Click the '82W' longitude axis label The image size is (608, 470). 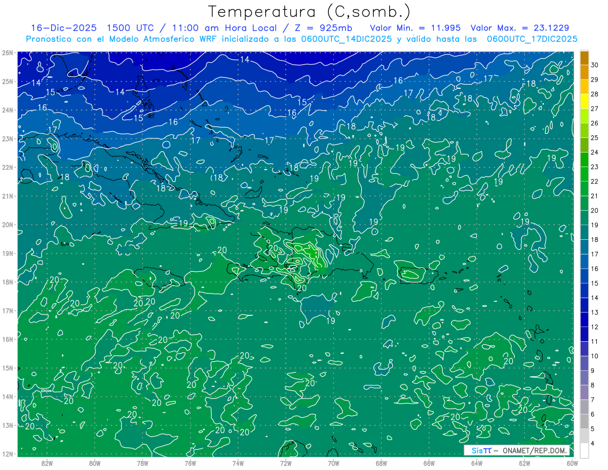[47, 462]
